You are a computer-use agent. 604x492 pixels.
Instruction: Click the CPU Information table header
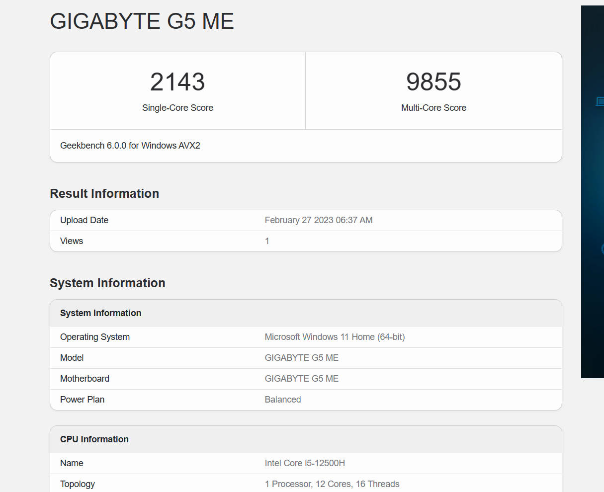(94, 439)
